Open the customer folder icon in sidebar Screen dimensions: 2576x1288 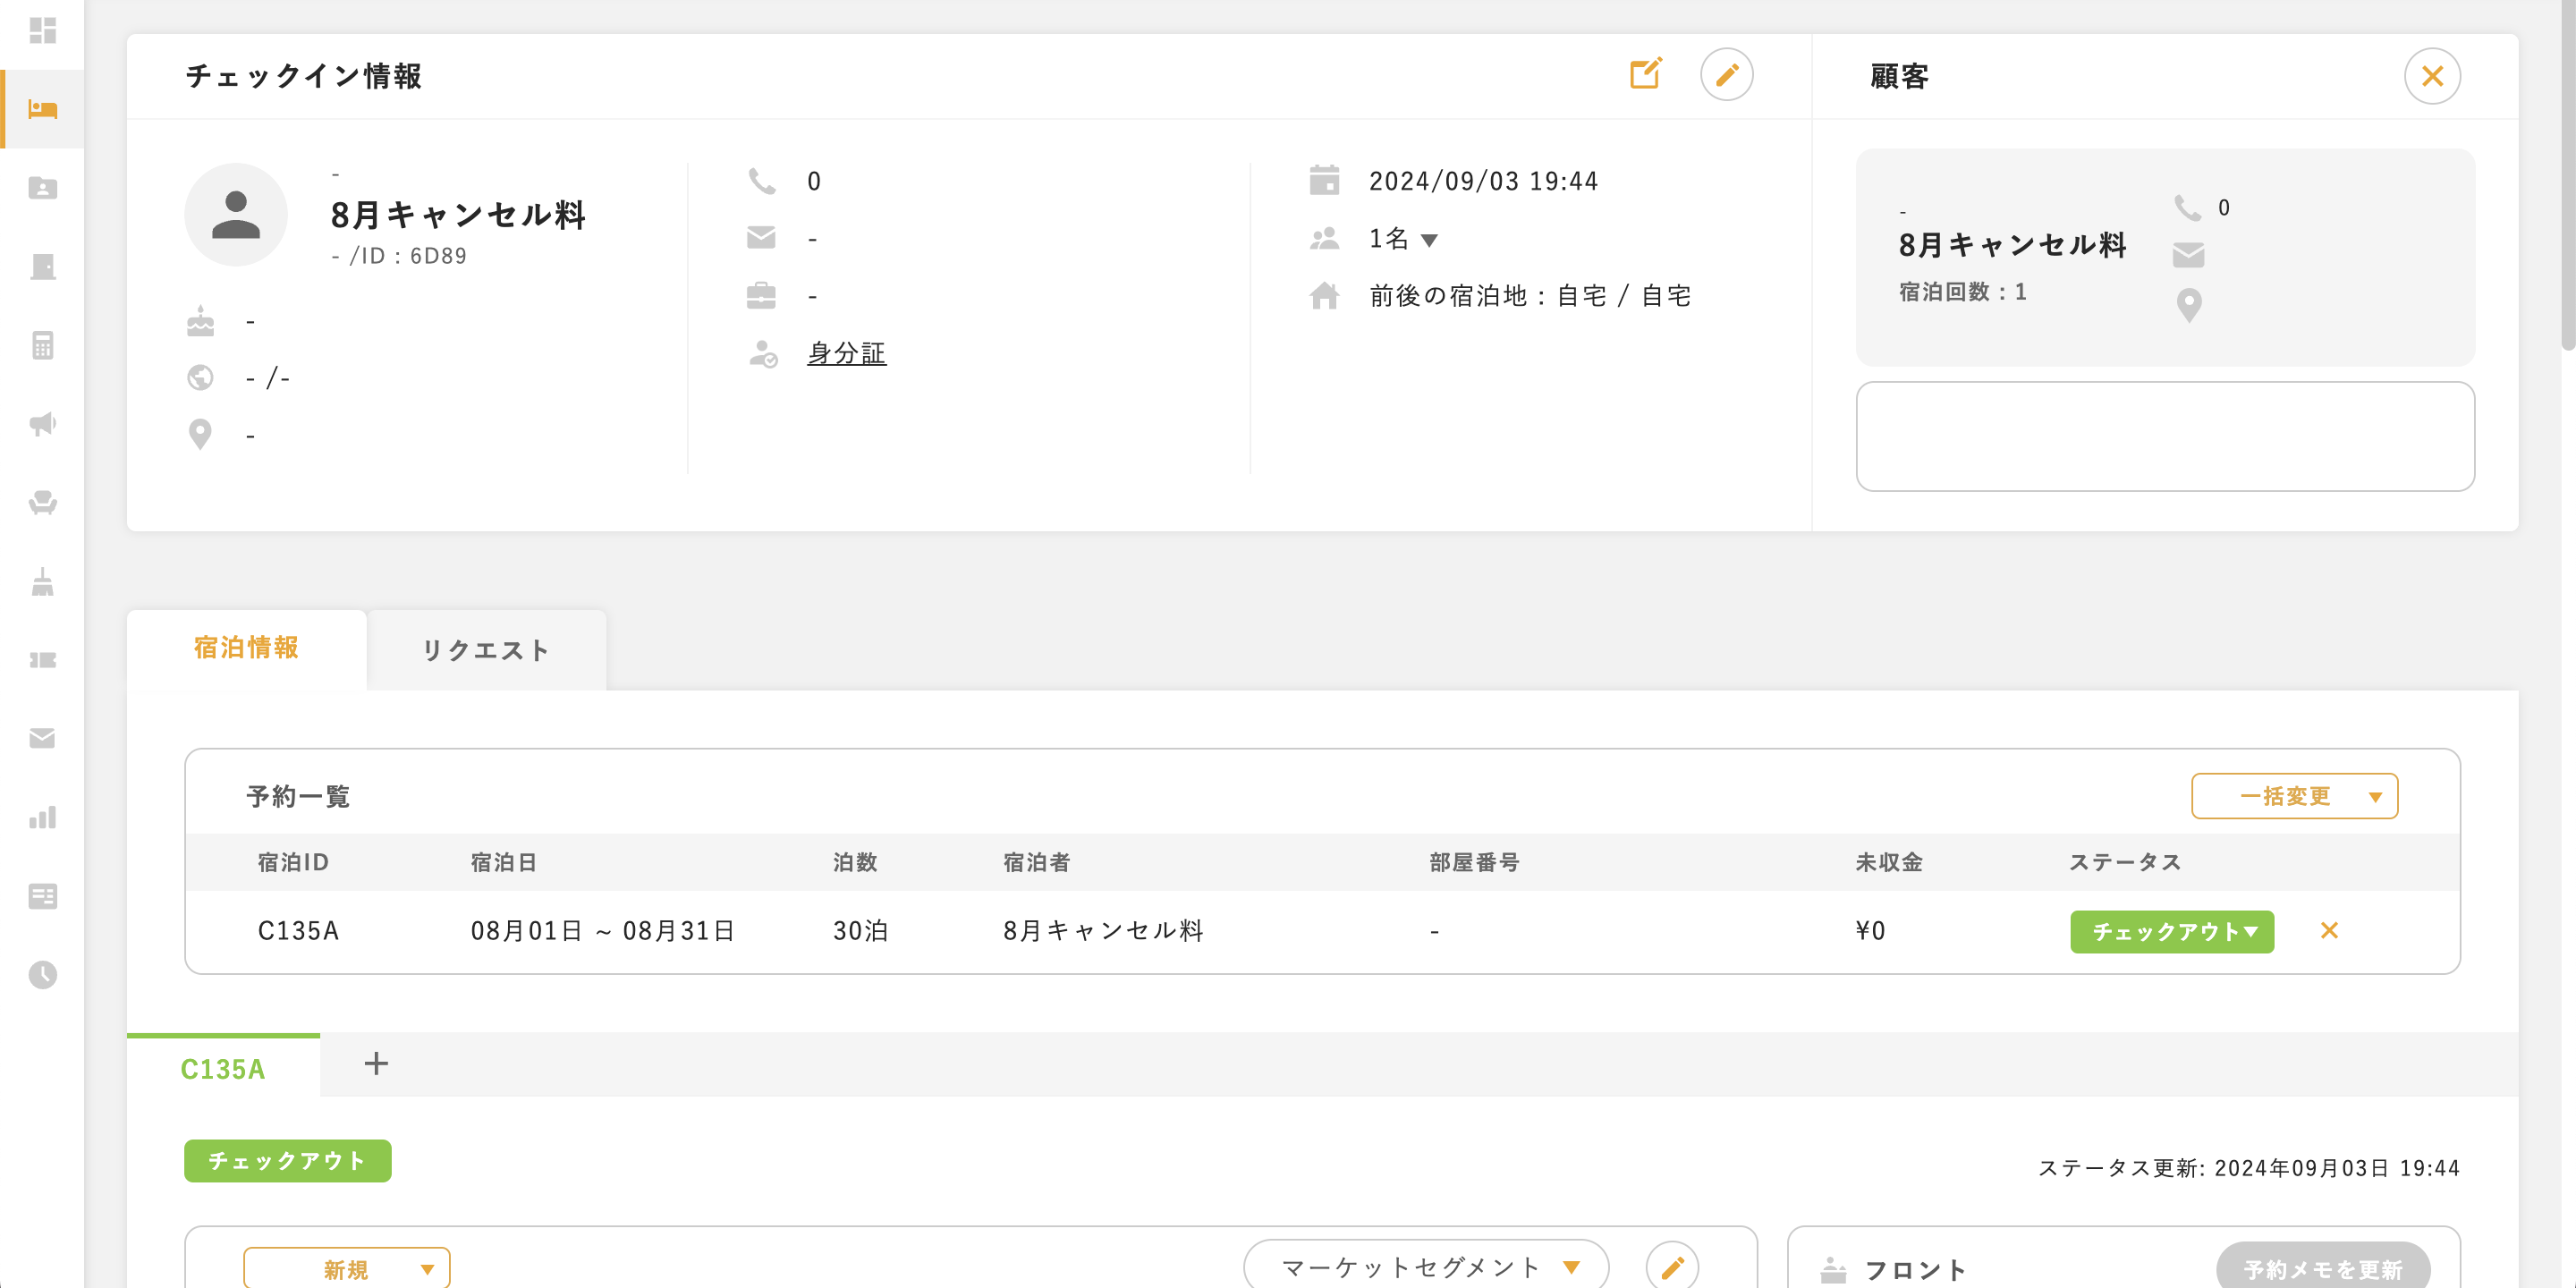point(42,188)
